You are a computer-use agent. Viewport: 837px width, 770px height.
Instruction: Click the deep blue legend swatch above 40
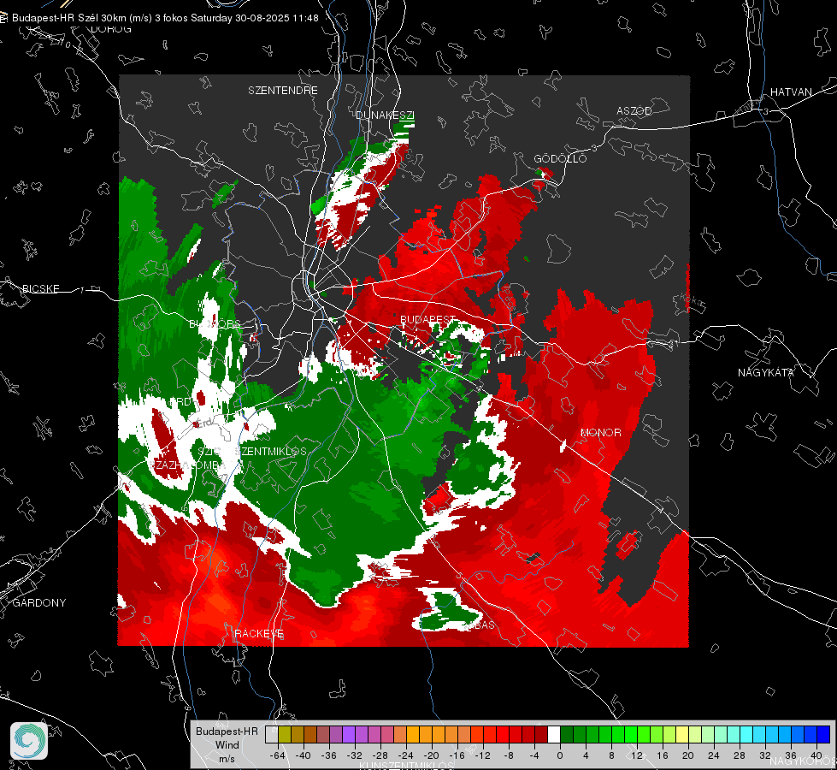tap(823, 735)
